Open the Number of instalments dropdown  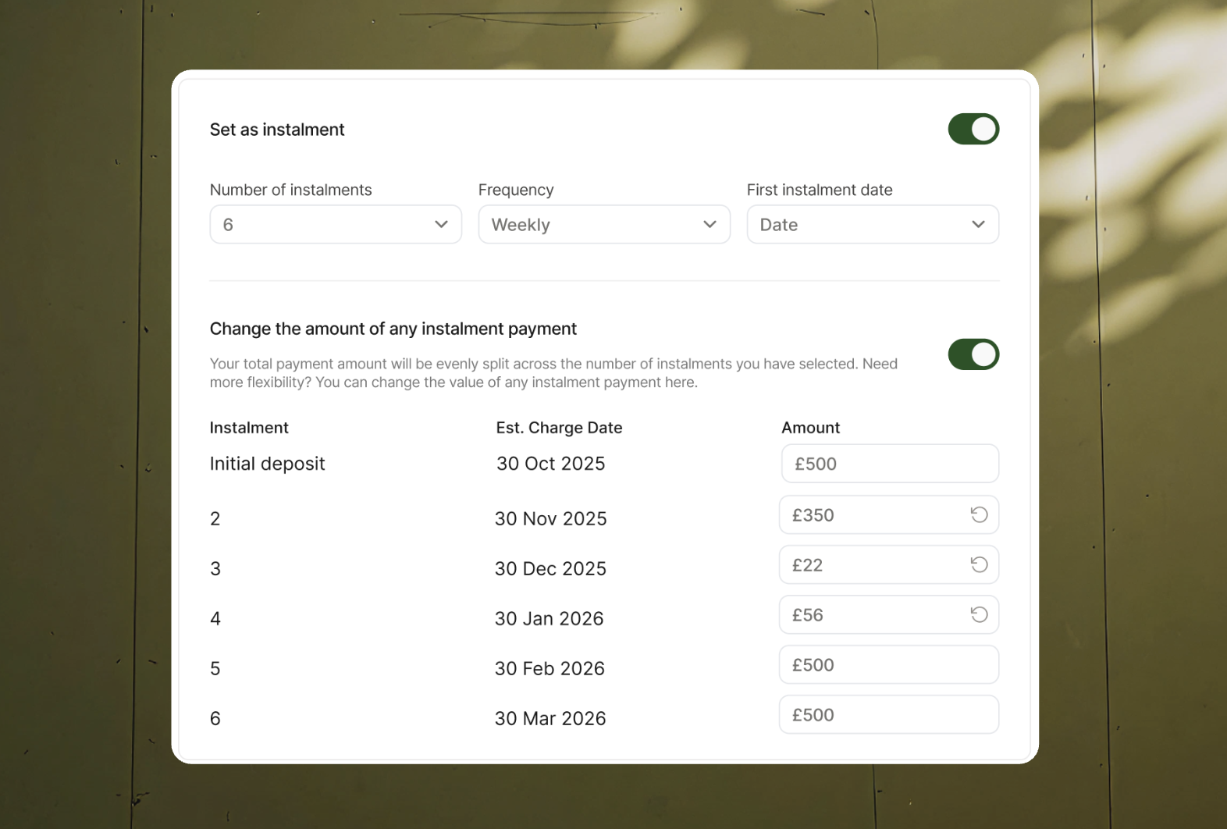pyautogui.click(x=335, y=224)
